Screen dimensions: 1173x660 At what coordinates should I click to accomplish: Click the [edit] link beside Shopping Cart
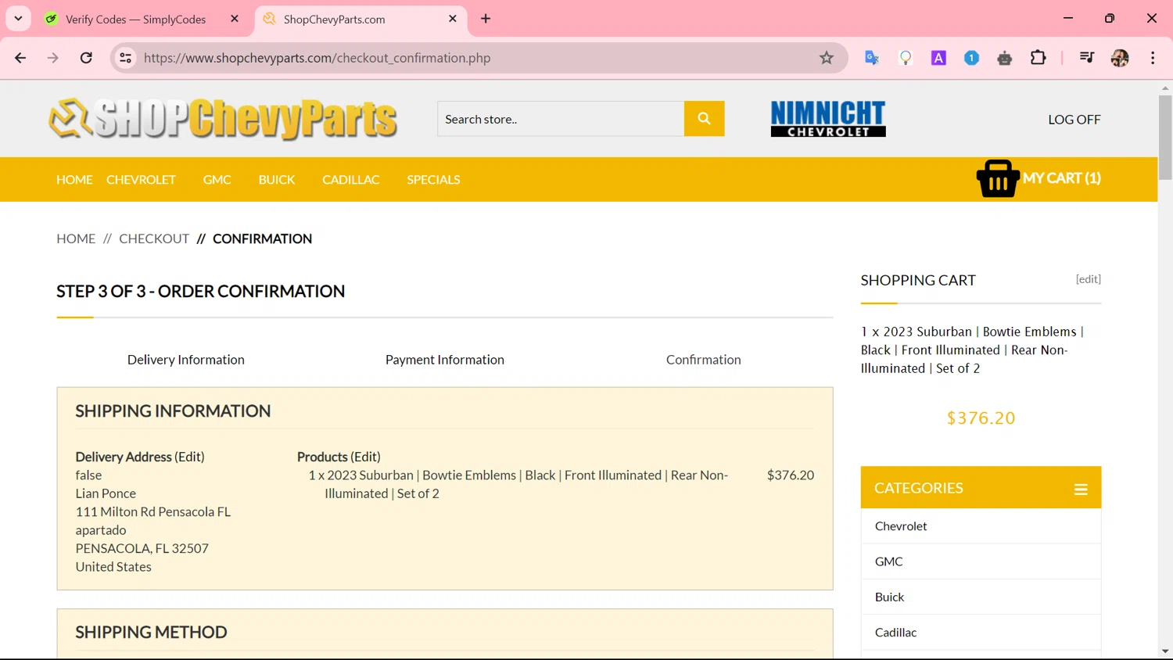[x=1089, y=279]
